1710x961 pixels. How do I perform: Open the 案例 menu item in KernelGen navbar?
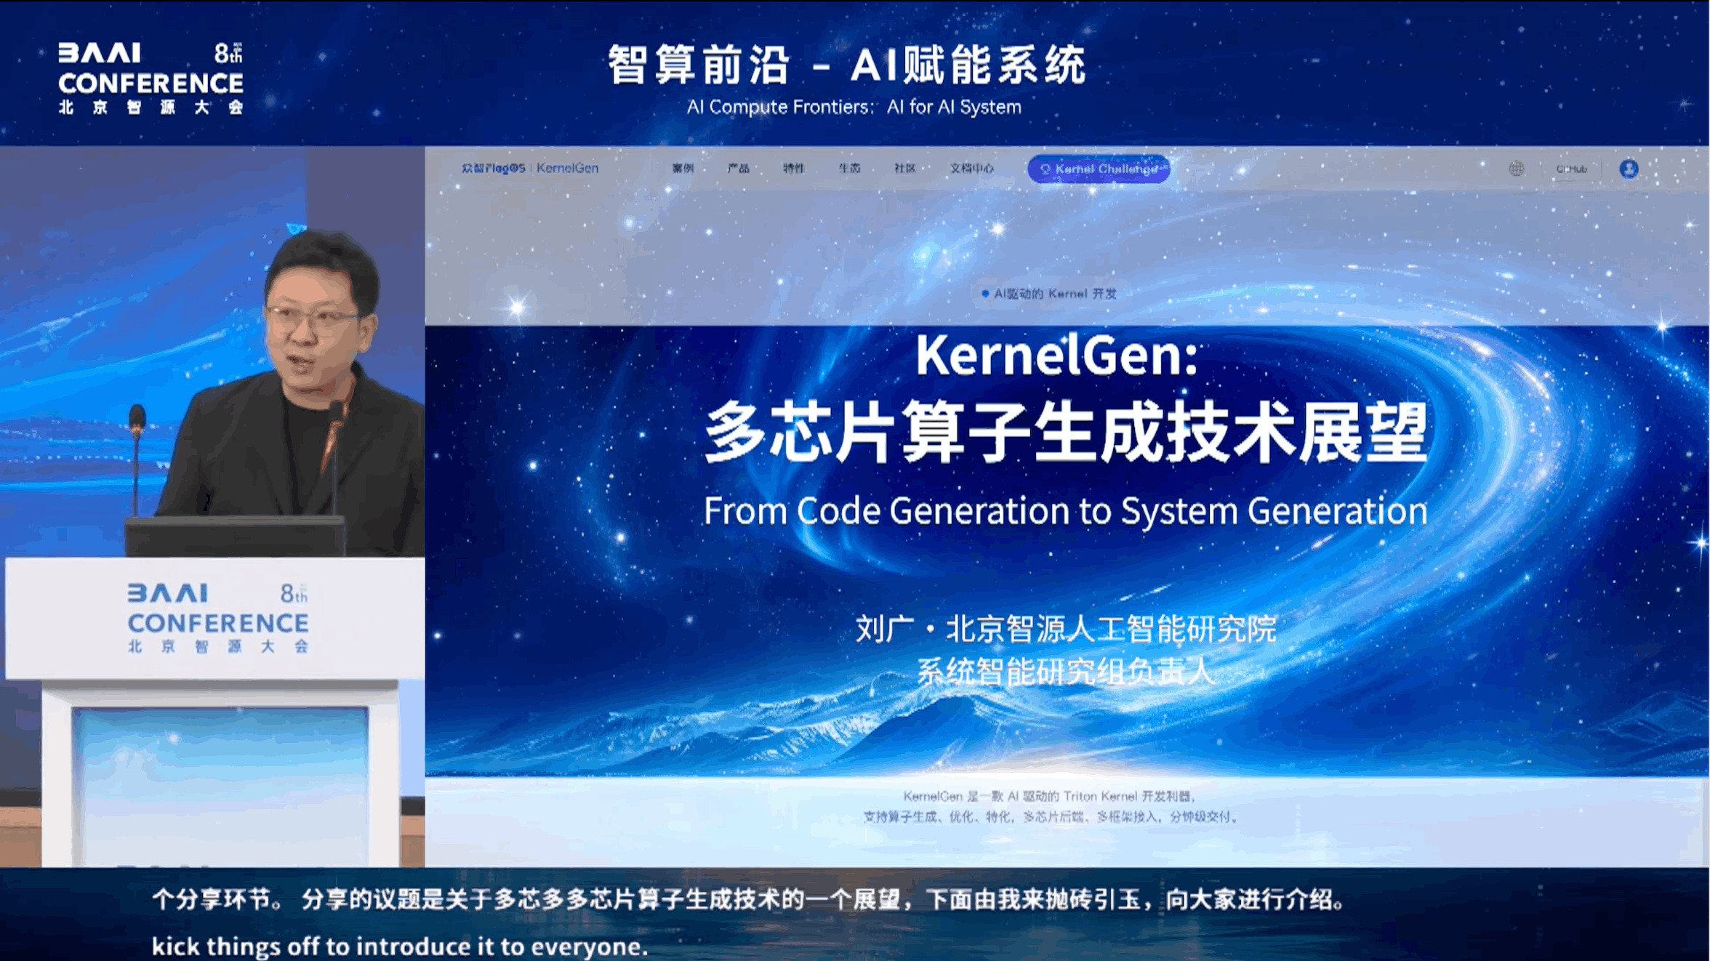click(x=683, y=169)
